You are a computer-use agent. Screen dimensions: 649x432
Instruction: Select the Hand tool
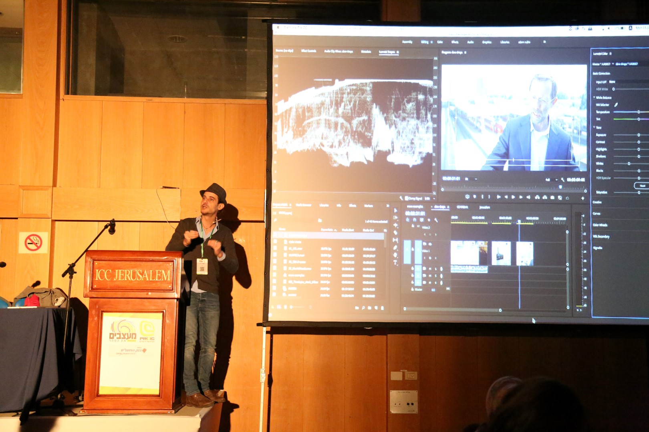[x=395, y=255]
